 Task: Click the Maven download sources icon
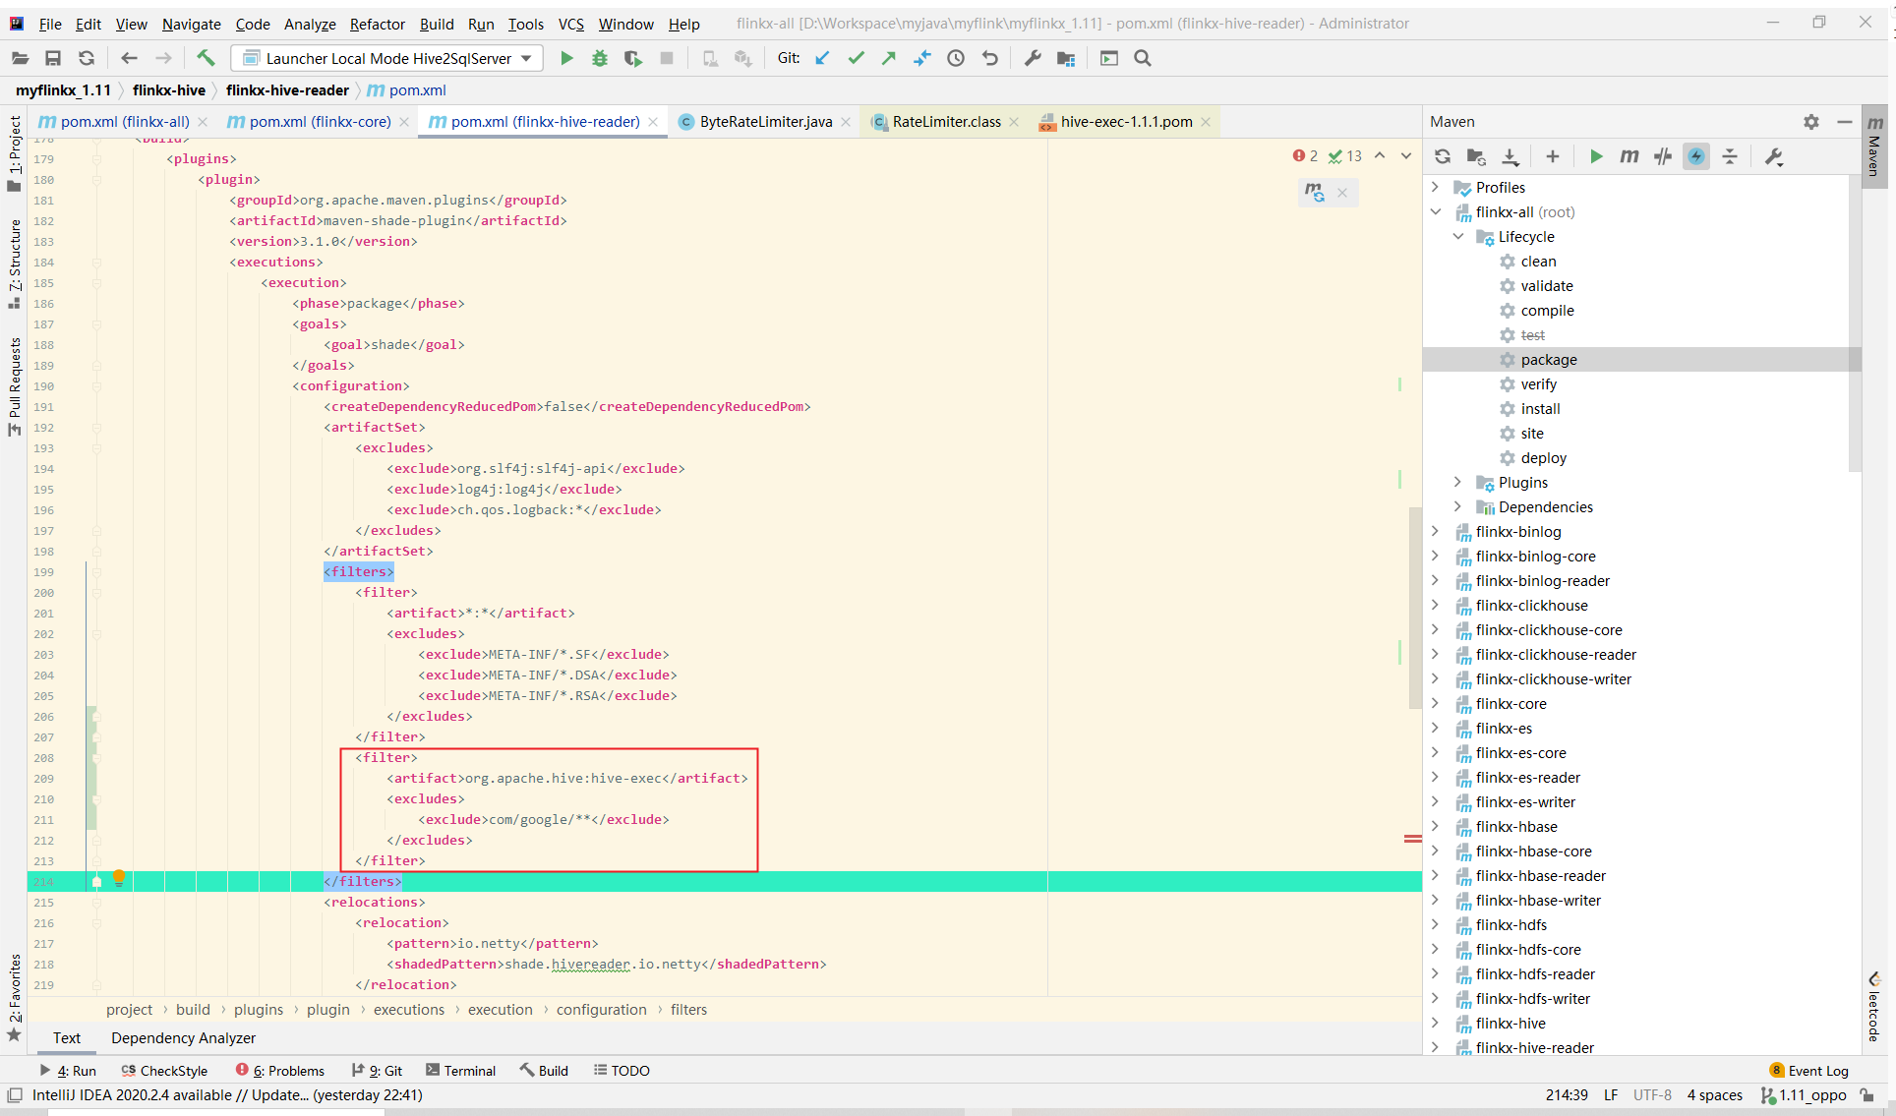point(1512,155)
